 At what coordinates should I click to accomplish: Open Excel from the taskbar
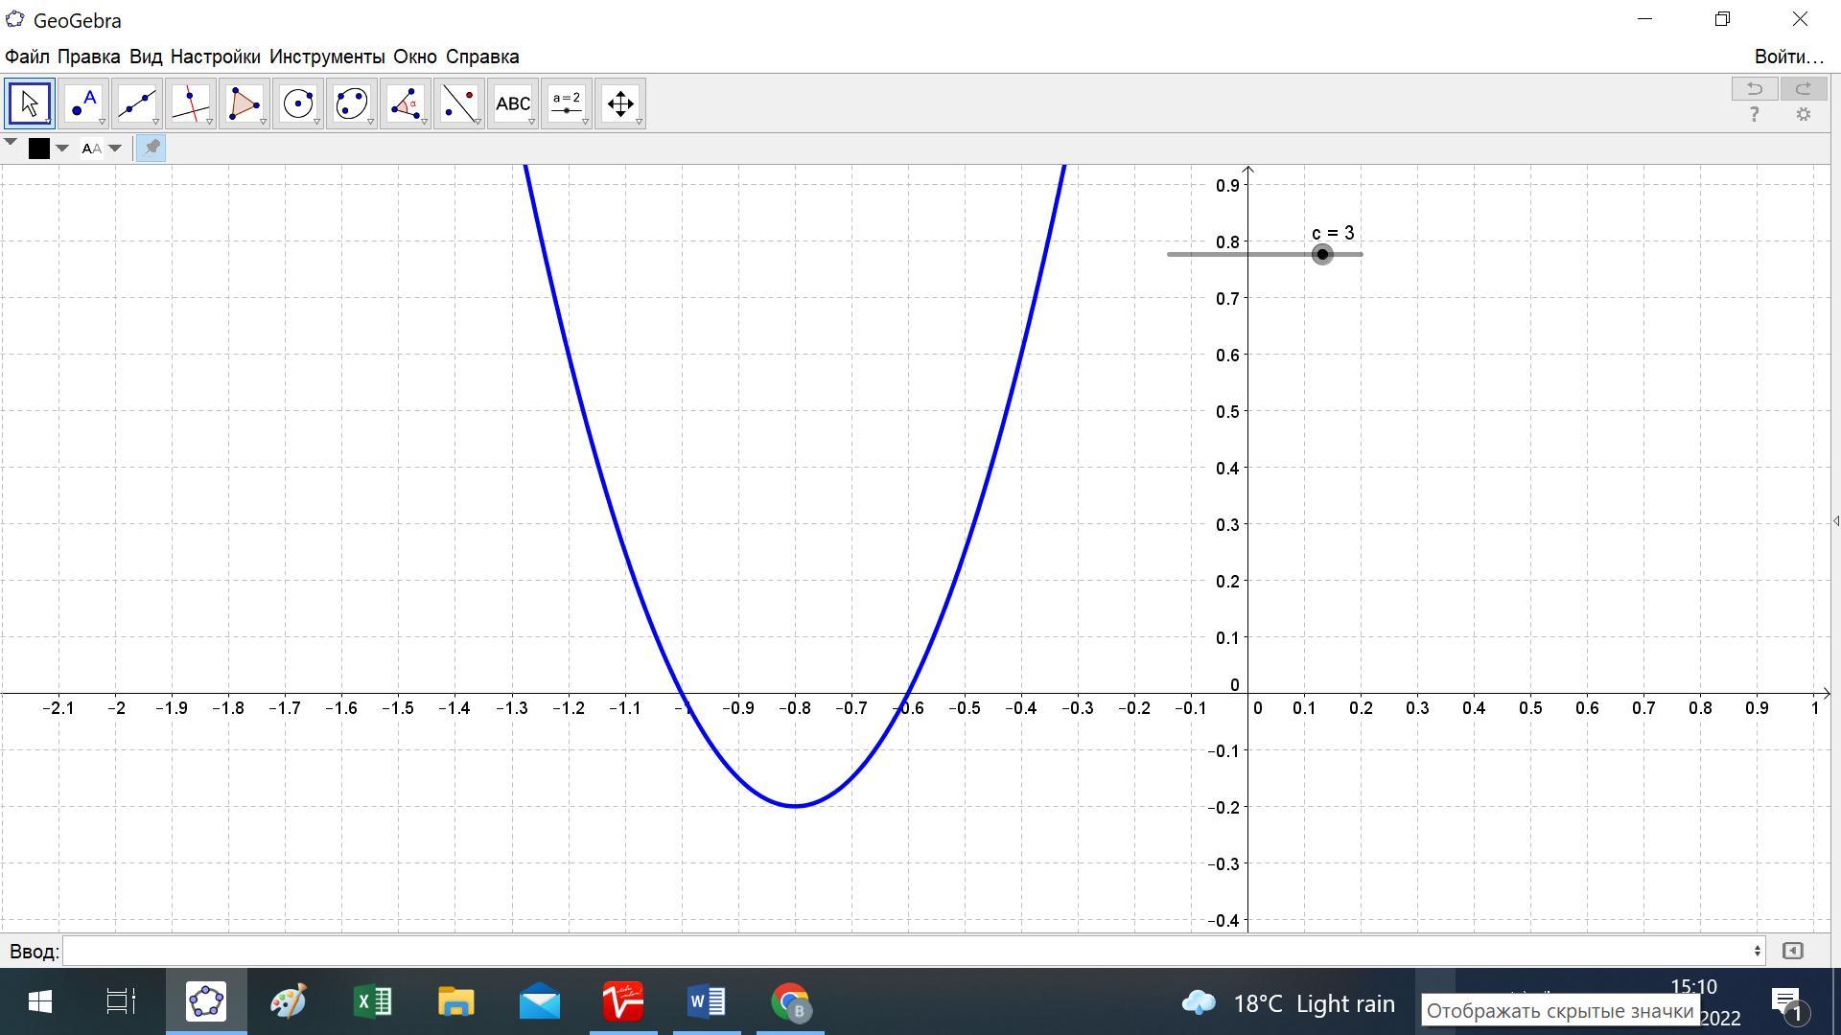372,1002
